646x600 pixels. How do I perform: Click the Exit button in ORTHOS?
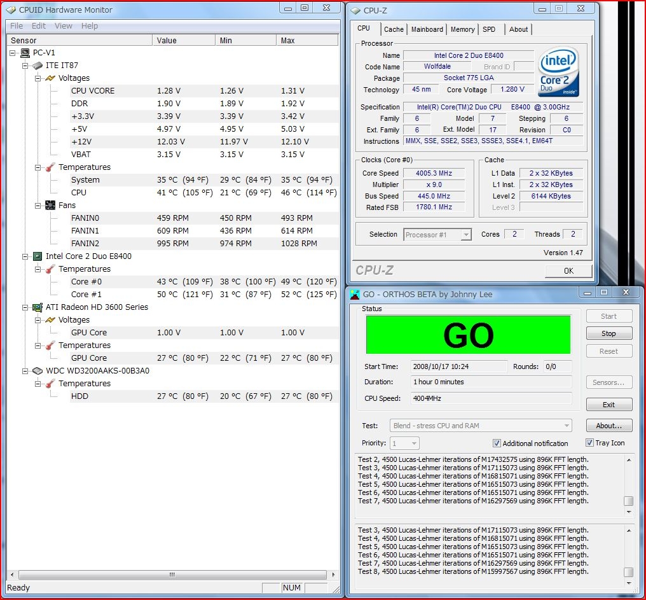pyautogui.click(x=609, y=405)
